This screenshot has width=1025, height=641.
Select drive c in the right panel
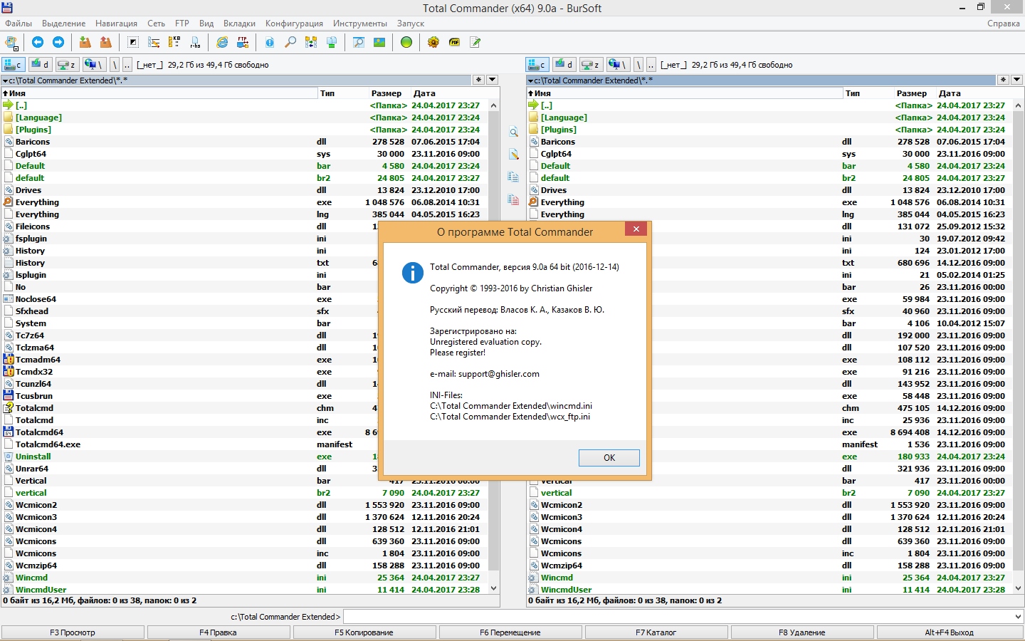[x=537, y=65]
